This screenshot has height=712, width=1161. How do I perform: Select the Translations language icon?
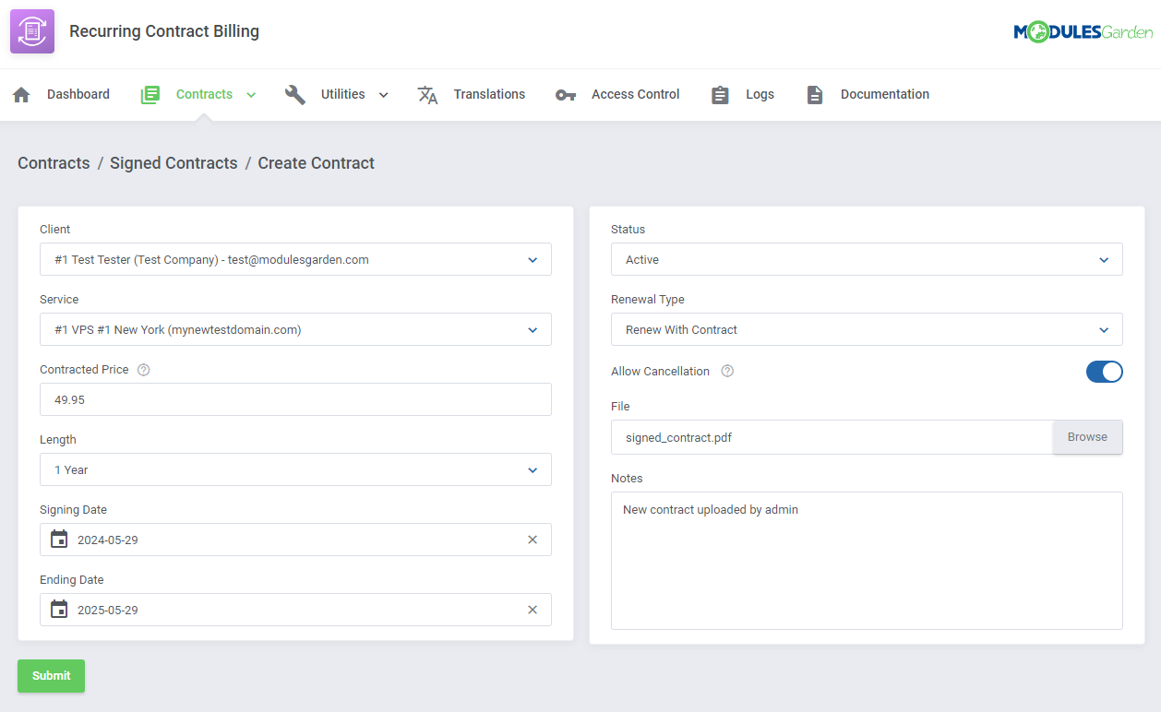pos(427,93)
